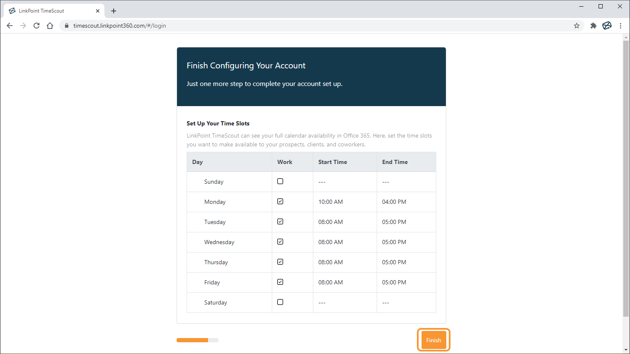Image resolution: width=630 pixels, height=354 pixels.
Task: Click the Finish Configuring Your Account title
Action: point(246,65)
